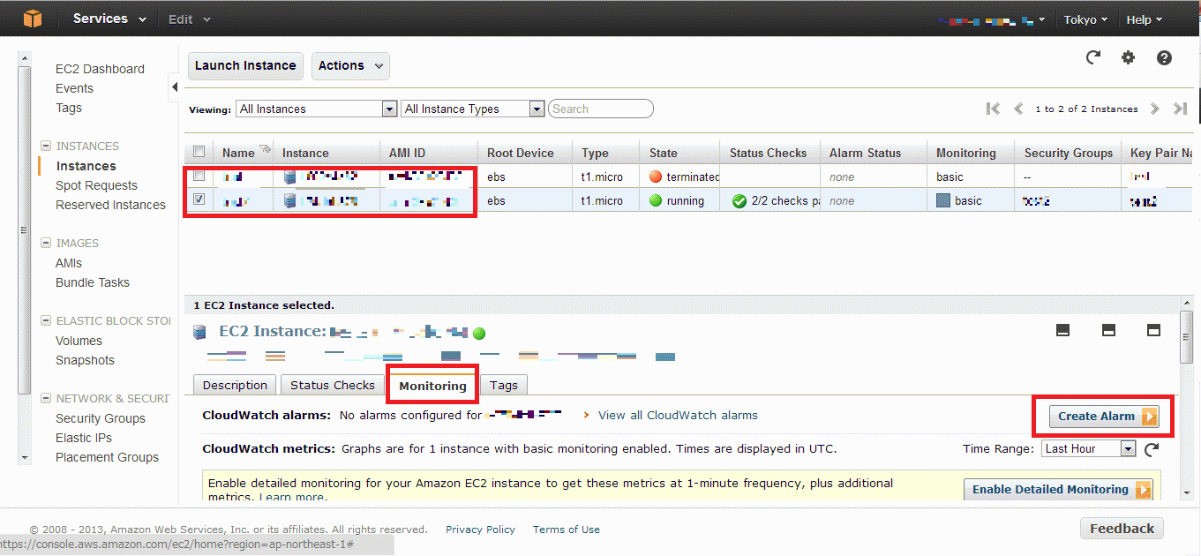This screenshot has width=1201, height=556.
Task: Open the All Instances viewing filter
Action: coord(316,109)
